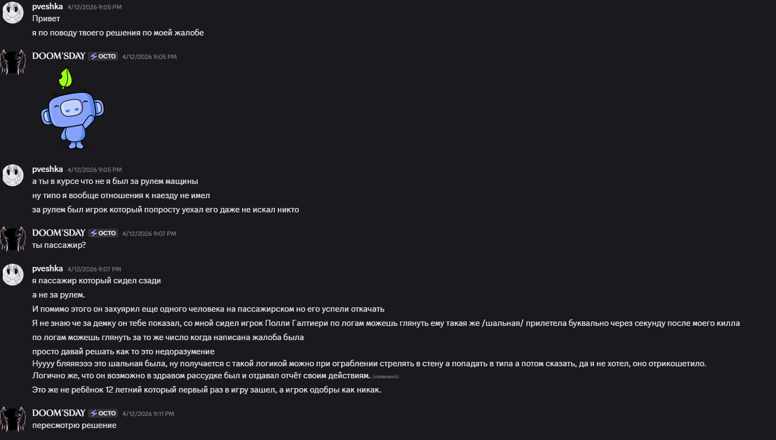Screen dimensions: 776x440
Task: Click the OCTO tag above "пересмотрю решение"
Action: pyautogui.click(x=103, y=413)
